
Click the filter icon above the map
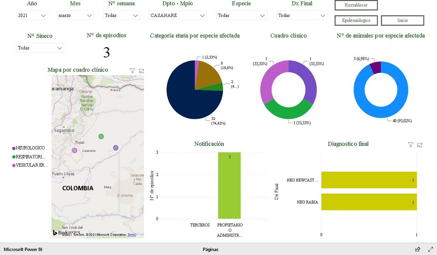point(132,71)
